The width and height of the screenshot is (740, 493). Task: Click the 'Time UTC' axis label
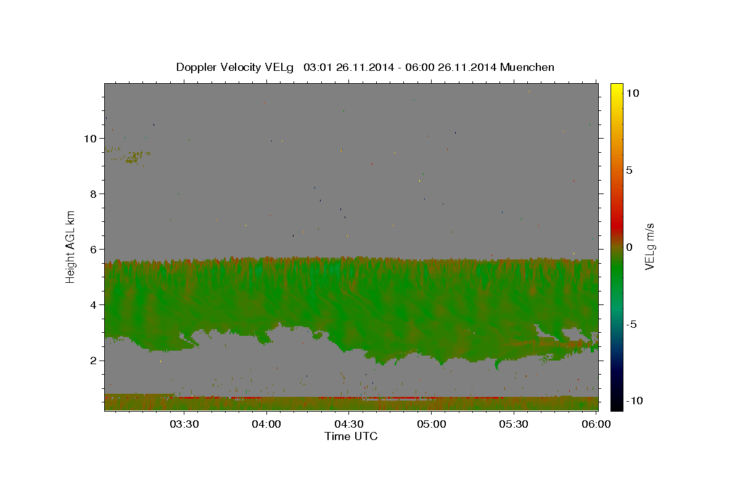351,436
